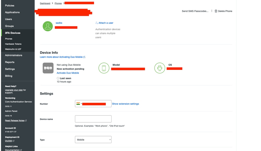Open the Documentation helpful link
261x151 pixels.
pos(12,150)
